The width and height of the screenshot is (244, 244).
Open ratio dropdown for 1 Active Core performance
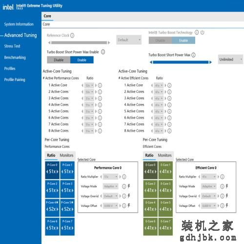tap(89, 85)
